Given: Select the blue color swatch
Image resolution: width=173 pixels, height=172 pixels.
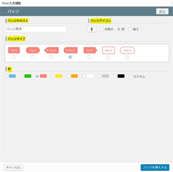Looking at the screenshot, I should (x=6, y=76).
